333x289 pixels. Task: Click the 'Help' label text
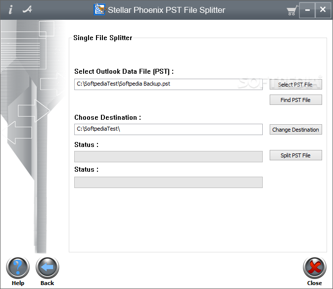(18, 283)
